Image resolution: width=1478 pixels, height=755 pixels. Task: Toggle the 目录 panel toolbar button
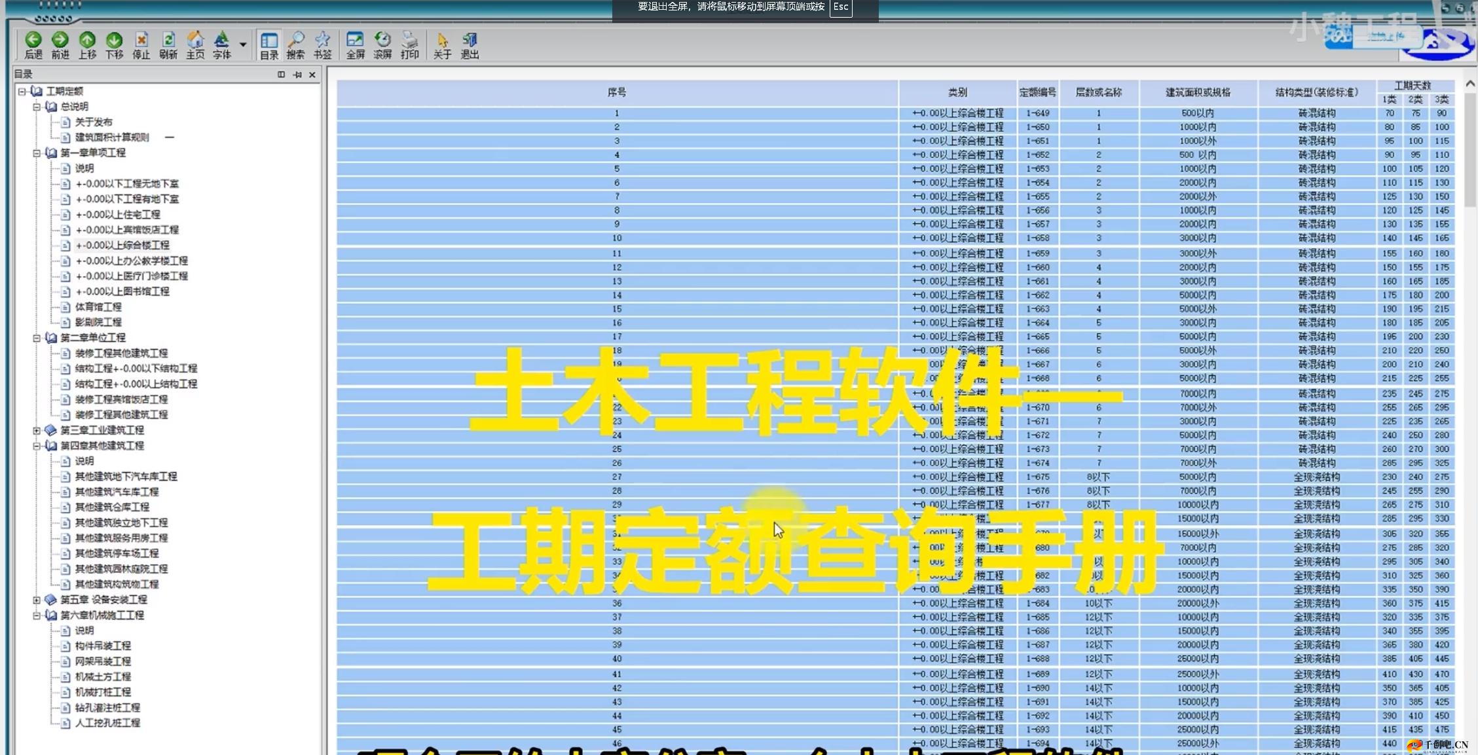pos(269,41)
